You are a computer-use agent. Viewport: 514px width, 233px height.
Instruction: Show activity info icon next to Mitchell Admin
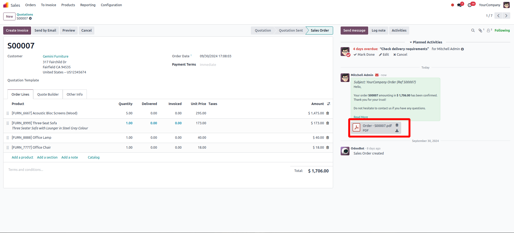(x=462, y=49)
